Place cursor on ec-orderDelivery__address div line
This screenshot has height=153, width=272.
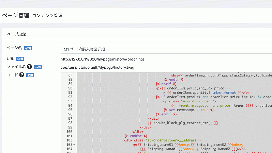point(163,140)
